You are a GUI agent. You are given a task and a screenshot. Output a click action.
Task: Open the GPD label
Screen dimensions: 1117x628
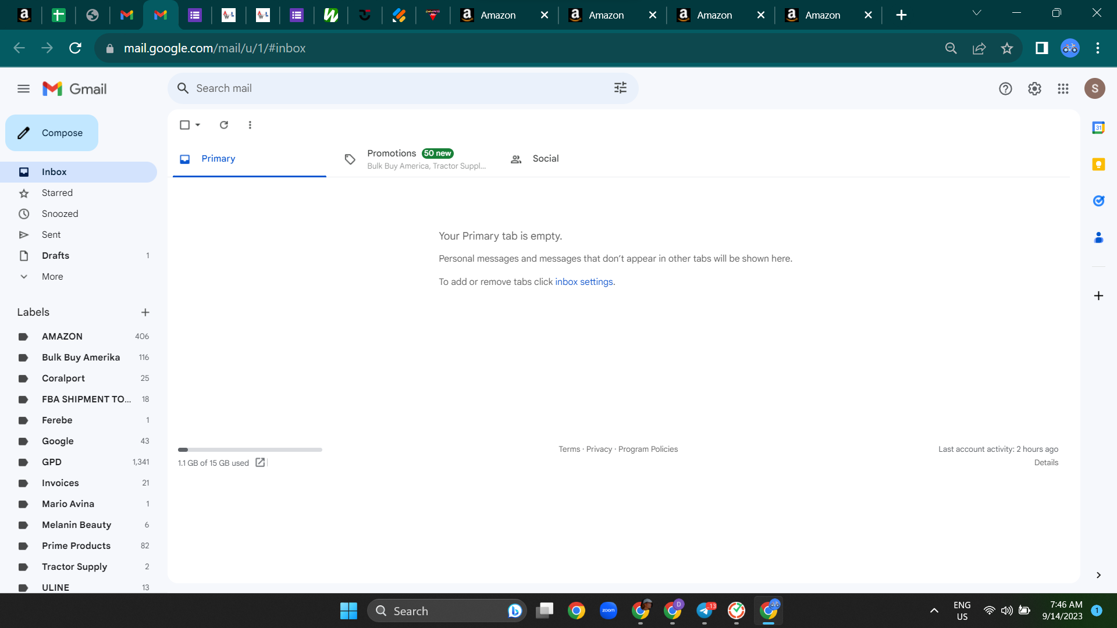click(x=79, y=462)
